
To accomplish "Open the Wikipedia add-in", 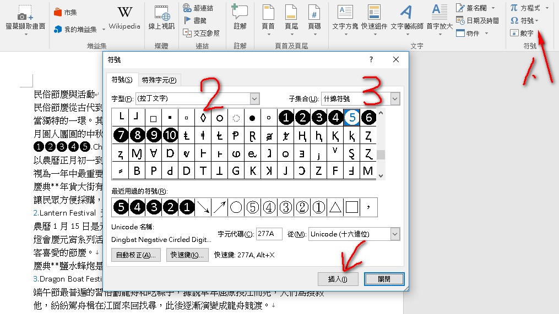I will 124,18.
